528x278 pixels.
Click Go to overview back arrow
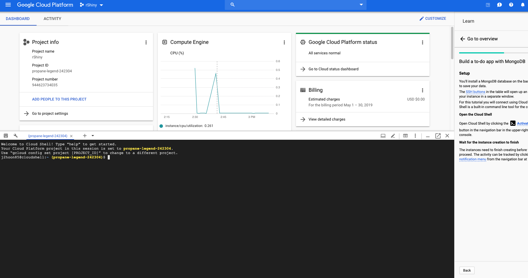click(x=463, y=39)
